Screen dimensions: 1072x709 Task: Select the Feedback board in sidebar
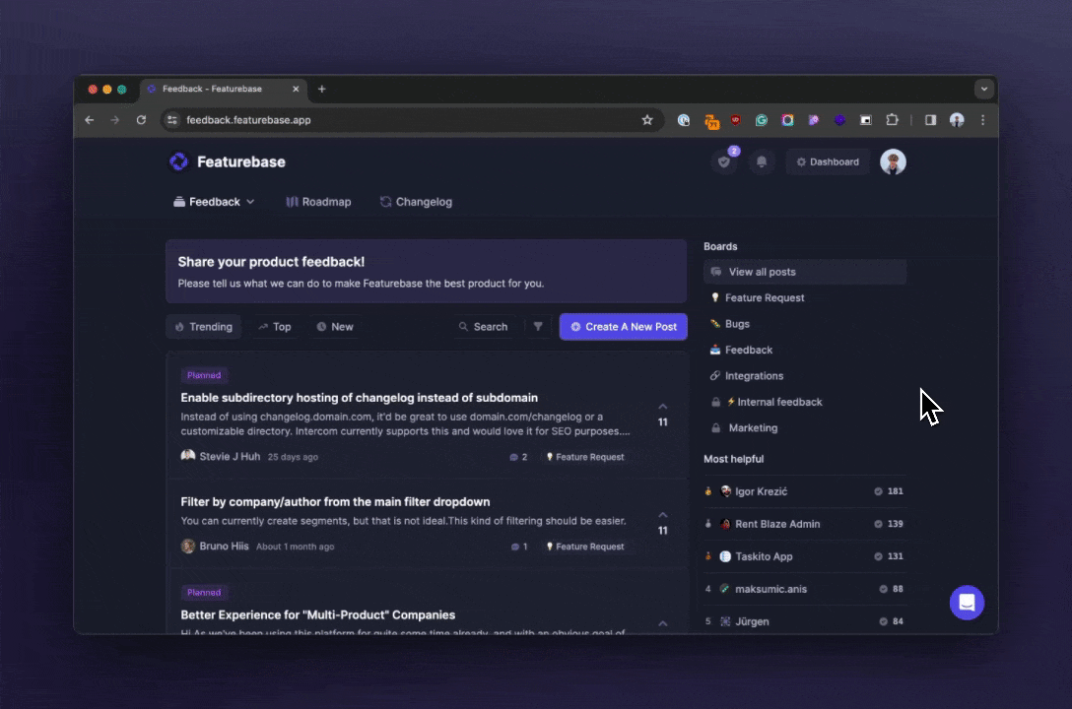(805, 350)
